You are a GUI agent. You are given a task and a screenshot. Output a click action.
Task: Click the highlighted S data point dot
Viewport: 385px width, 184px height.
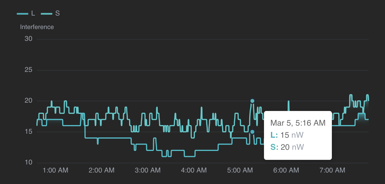point(252,101)
